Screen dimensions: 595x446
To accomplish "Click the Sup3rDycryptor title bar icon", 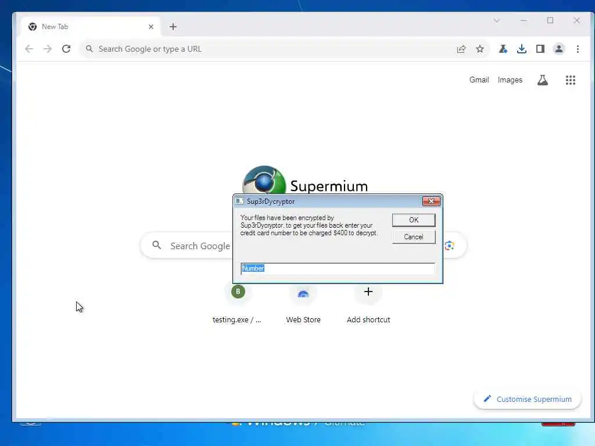I will (x=239, y=201).
